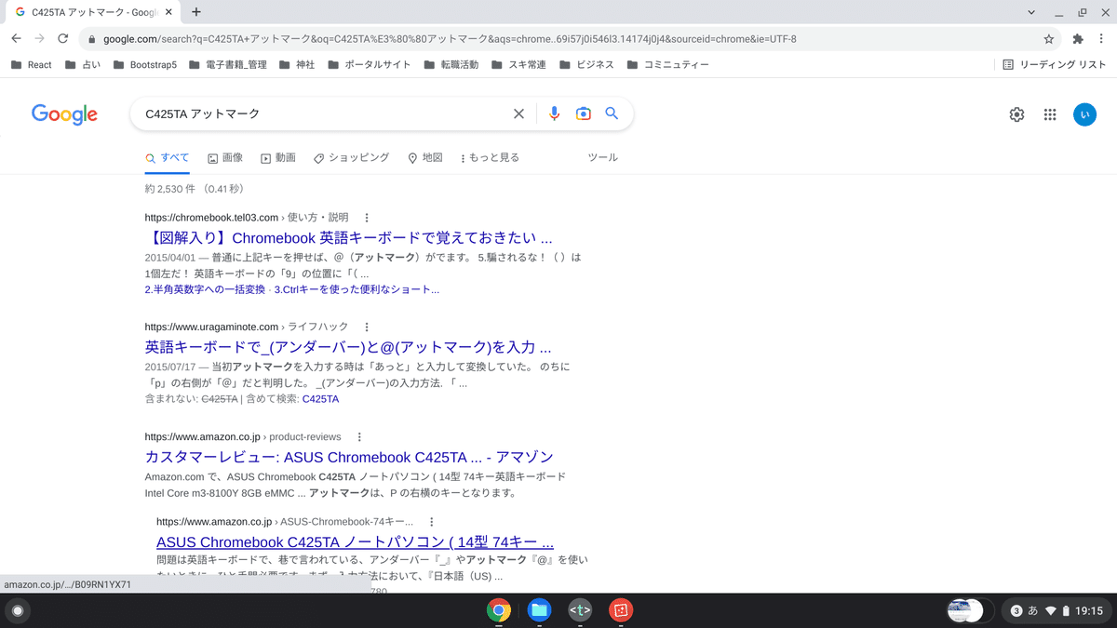Open ASUS Chromebook C425TA ノートパソコン result
Viewport: 1117px width, 628px height.
[x=356, y=543]
